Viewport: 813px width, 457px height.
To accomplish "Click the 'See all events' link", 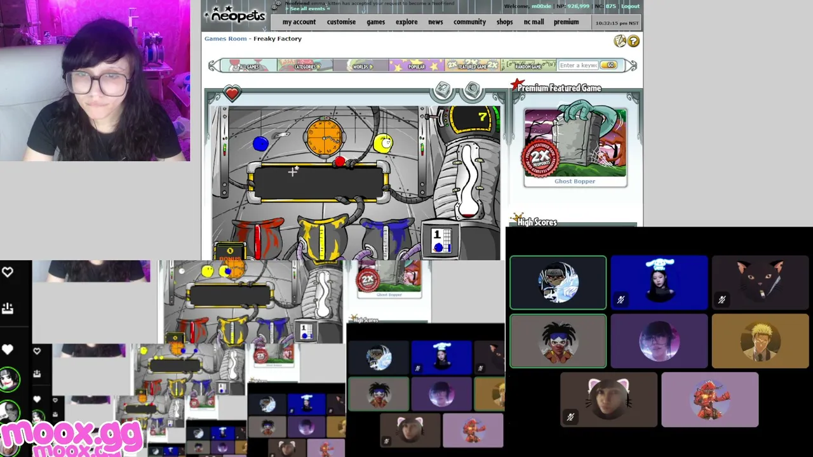I will 307,9.
